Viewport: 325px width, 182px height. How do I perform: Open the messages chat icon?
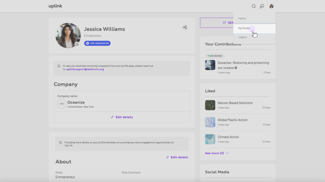[262, 6]
